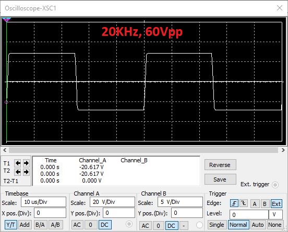This screenshot has width=288, height=232.
Task: Click Channel B terminal radio indicator
Action: (x=199, y=225)
